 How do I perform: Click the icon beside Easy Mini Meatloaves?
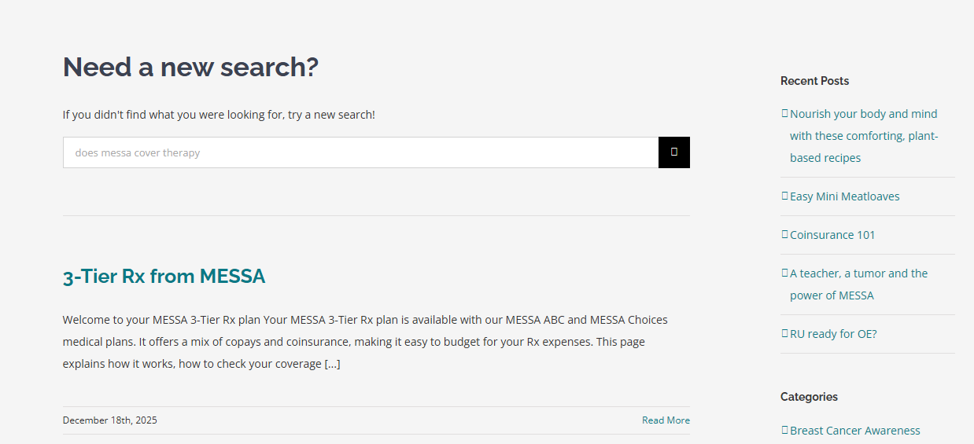(x=784, y=196)
